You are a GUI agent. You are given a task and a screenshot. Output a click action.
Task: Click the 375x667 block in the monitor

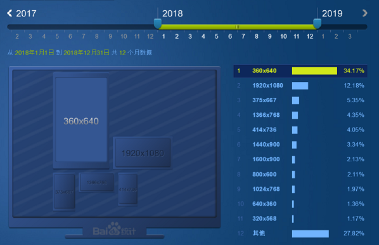64,192
